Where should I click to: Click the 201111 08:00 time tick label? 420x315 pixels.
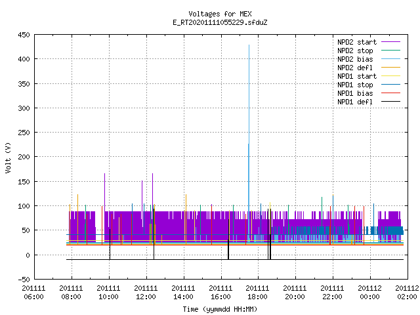click(x=72, y=293)
